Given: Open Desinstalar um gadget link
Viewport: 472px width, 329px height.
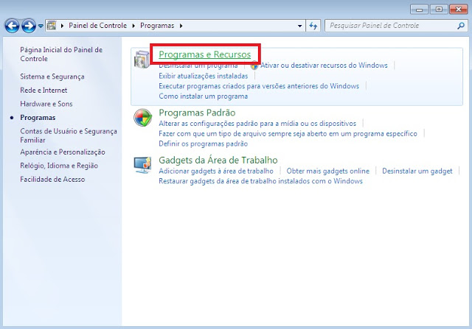Looking at the screenshot, I should point(417,171).
